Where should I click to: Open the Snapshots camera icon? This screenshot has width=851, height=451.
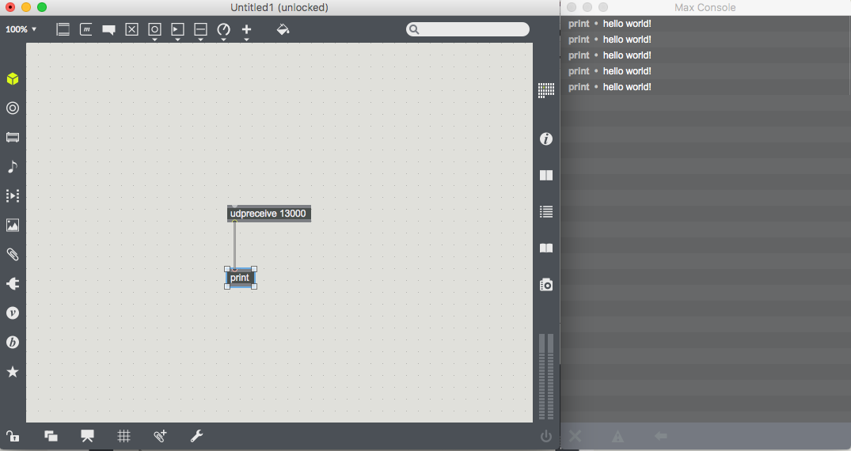tap(545, 284)
